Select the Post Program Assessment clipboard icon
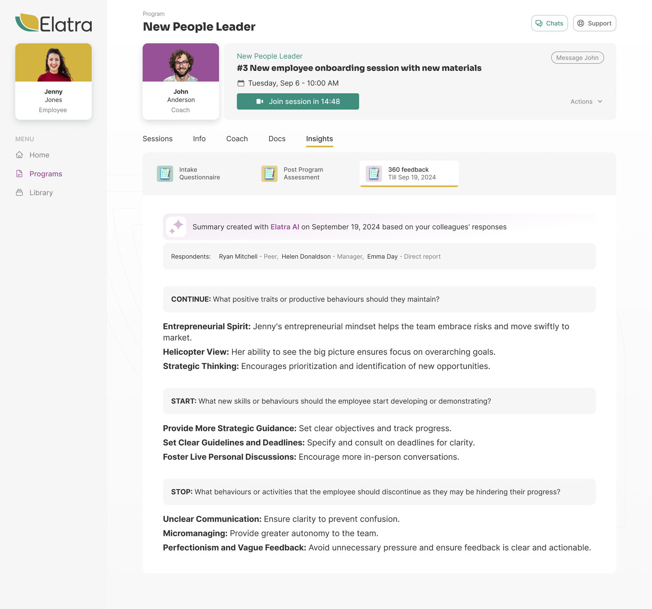 (x=269, y=174)
